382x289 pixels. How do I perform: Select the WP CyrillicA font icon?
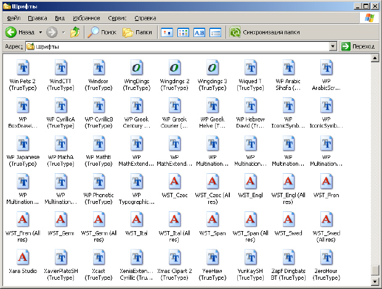click(x=61, y=105)
